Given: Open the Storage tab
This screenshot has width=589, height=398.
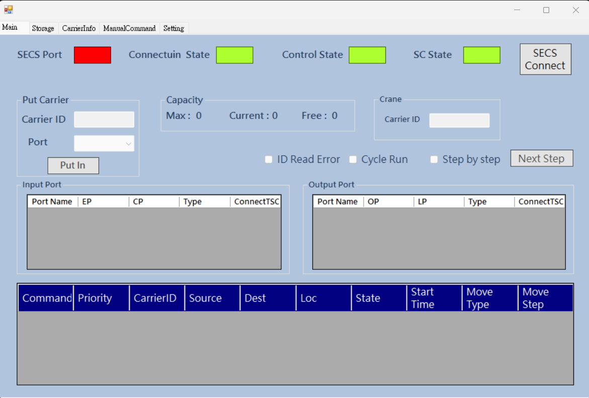Looking at the screenshot, I should tap(43, 28).
